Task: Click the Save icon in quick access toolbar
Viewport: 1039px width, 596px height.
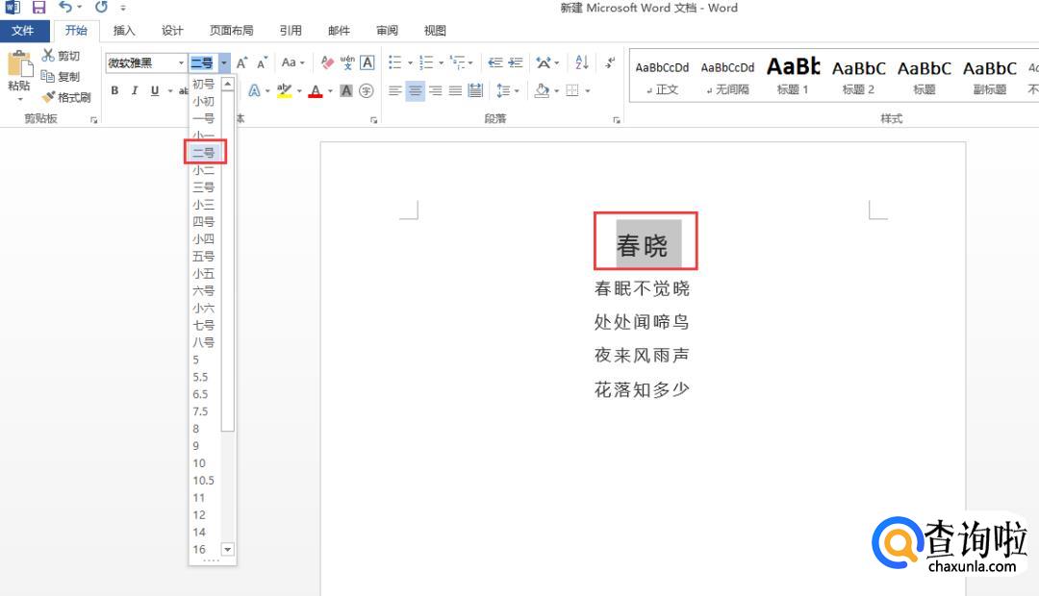Action: point(39,8)
